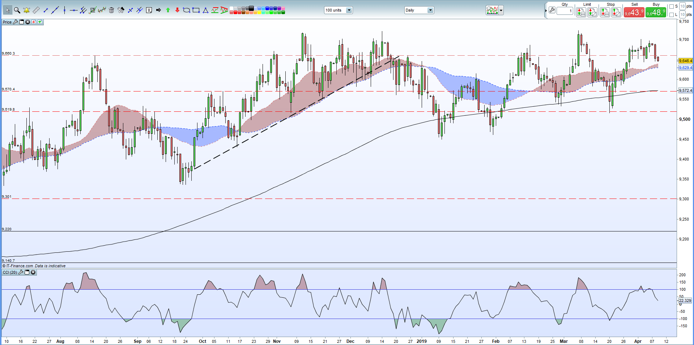The width and height of the screenshot is (694, 345).
Task: Click the L row pts field
Action: coord(682,15)
